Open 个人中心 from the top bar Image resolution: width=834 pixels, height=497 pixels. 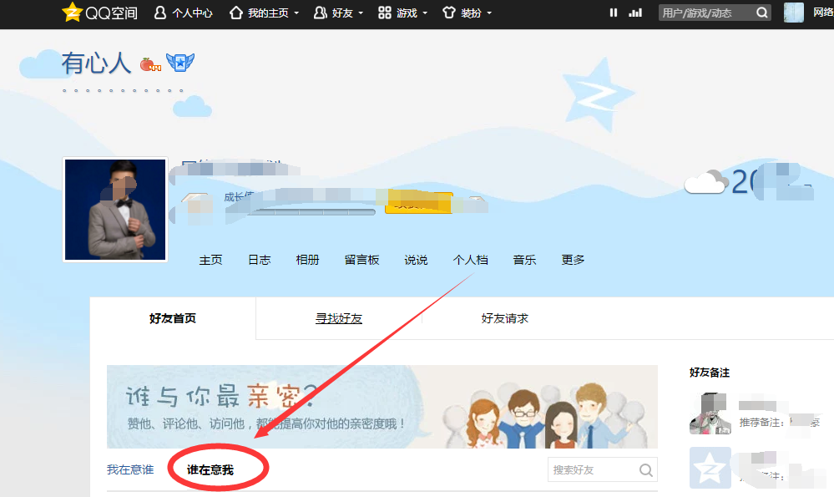coord(184,13)
